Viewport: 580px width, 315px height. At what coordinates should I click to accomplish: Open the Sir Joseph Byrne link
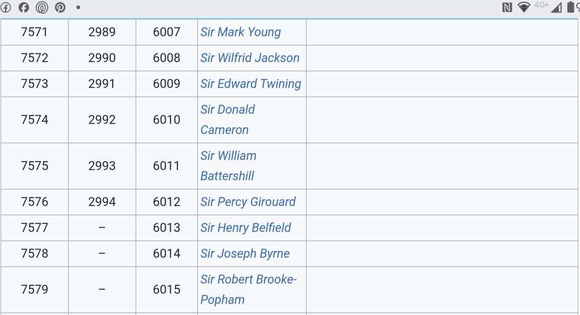(245, 253)
